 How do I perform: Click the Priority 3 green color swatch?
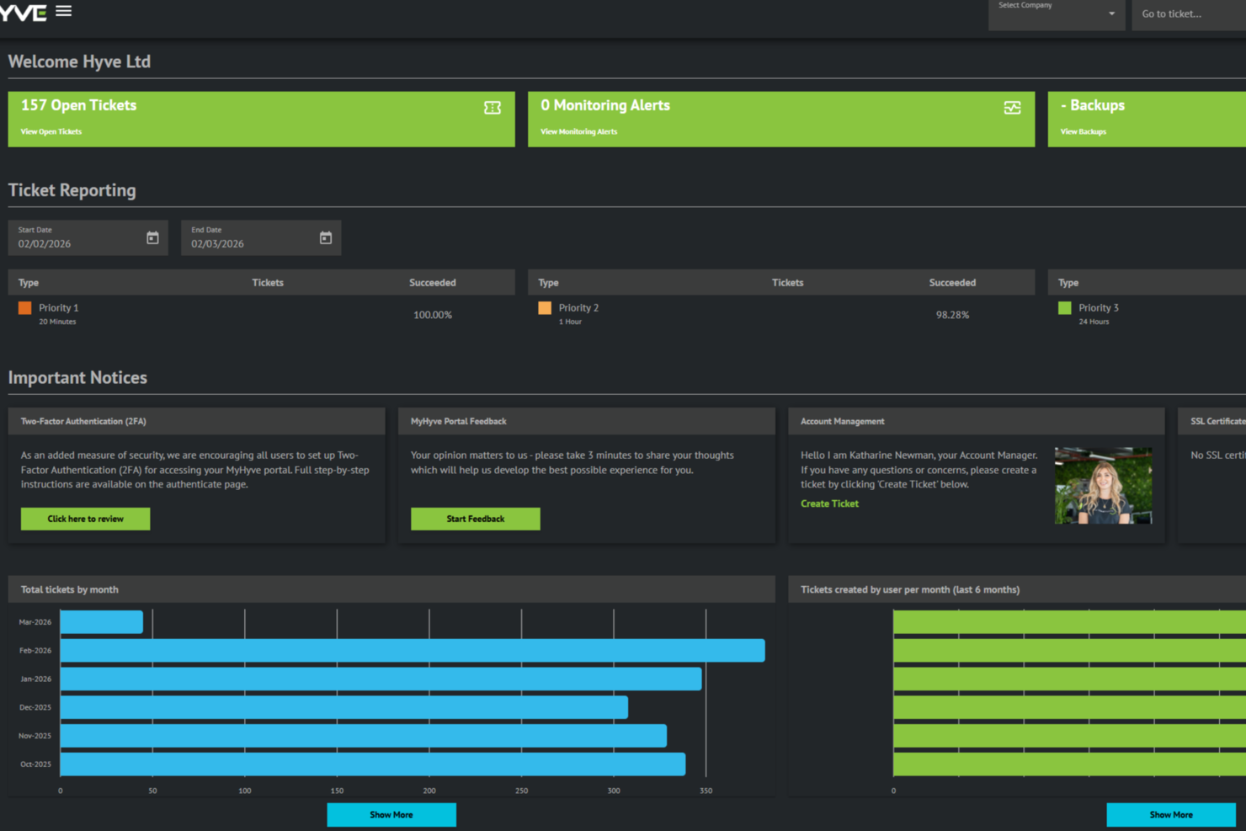click(1064, 307)
